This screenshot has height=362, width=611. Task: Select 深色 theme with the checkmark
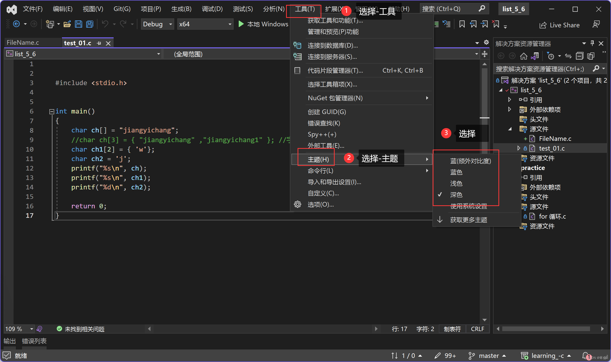456,195
